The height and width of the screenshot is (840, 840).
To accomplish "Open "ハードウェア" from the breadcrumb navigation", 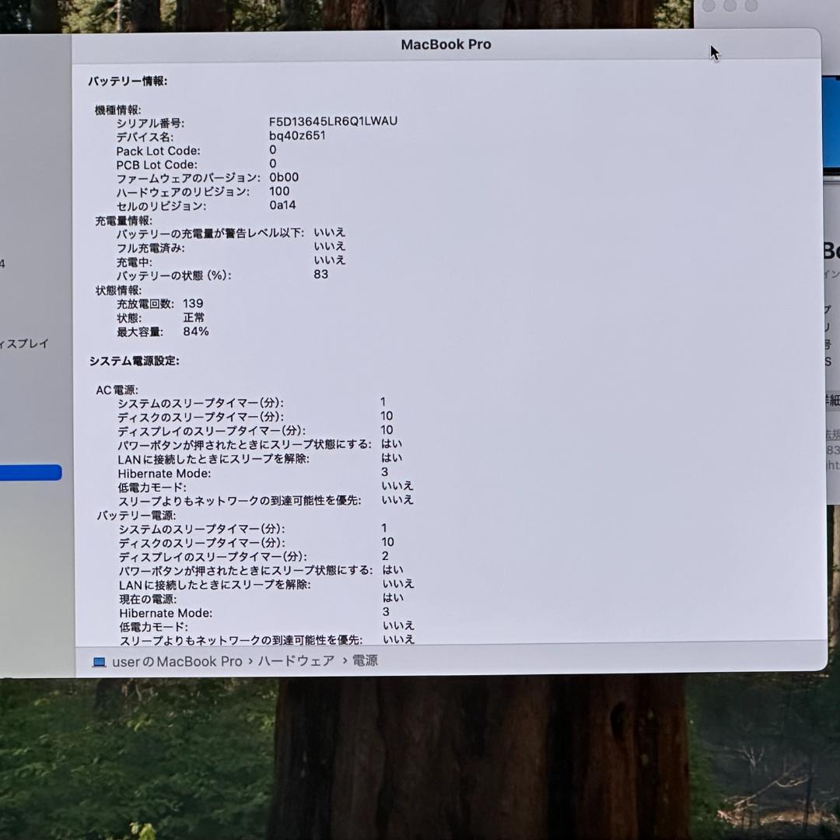I will [294, 661].
